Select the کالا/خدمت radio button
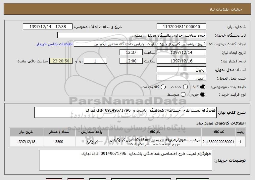This screenshot has height=180, width=255. [x=163, y=87]
